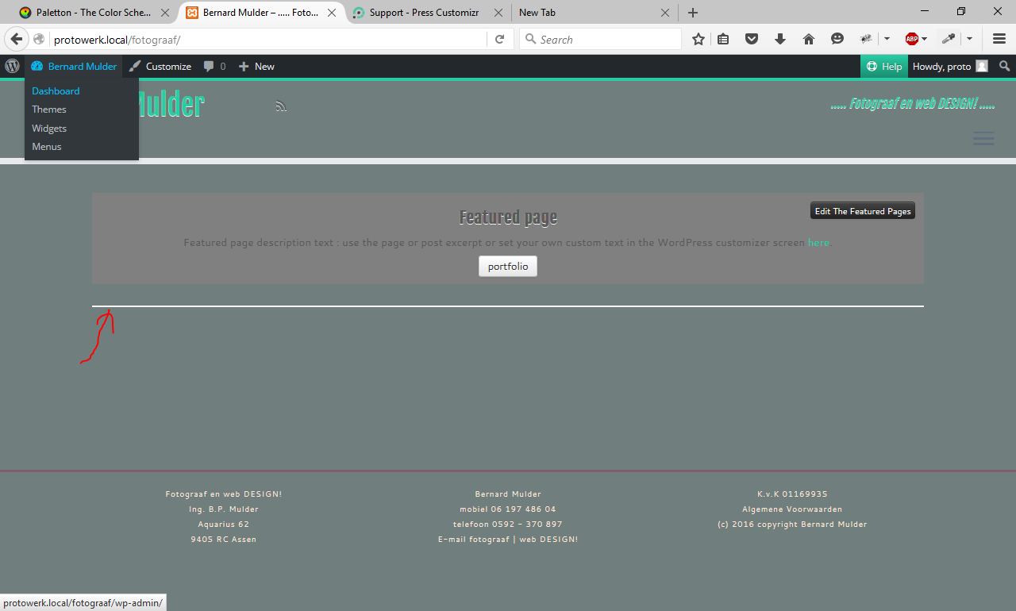The width and height of the screenshot is (1016, 611).
Task: Open the RSS feed icon in header
Action: coord(281,106)
